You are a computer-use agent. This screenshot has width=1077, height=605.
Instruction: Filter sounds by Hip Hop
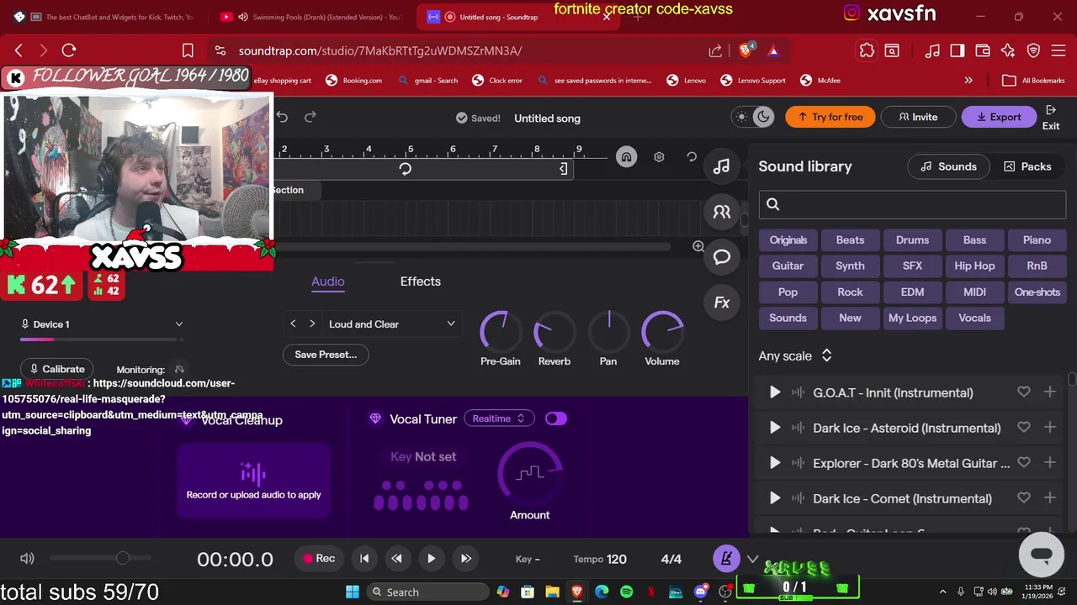[974, 266]
